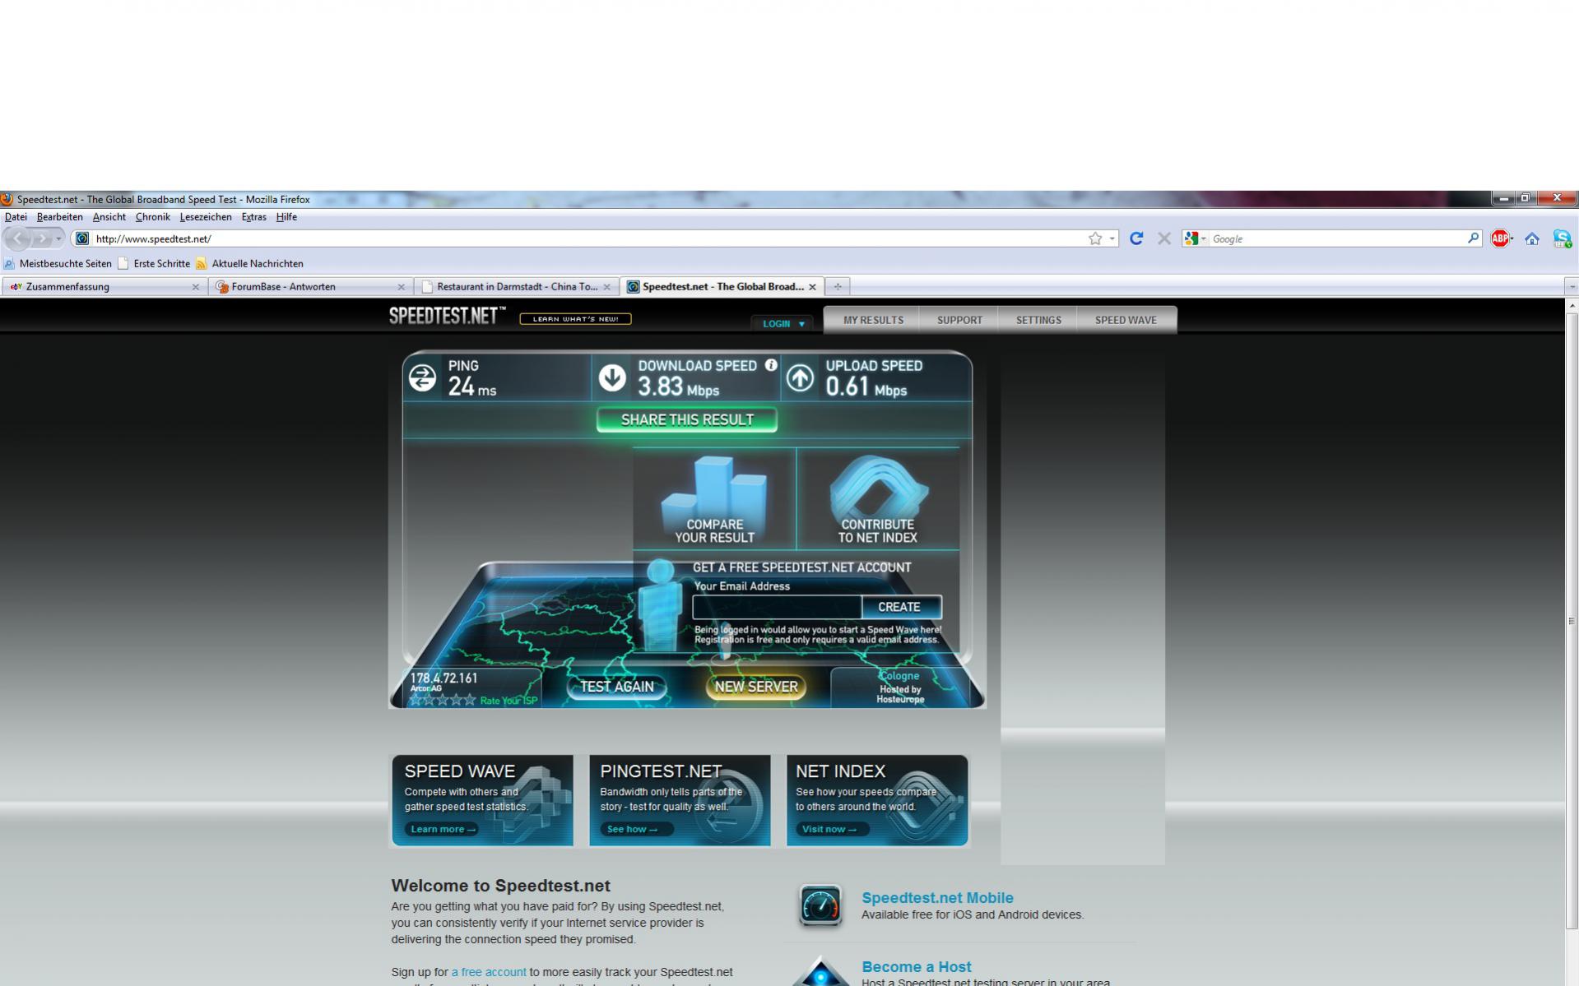The image size is (1579, 986).
Task: Click the Speedtest.net logo
Action: pos(447,317)
